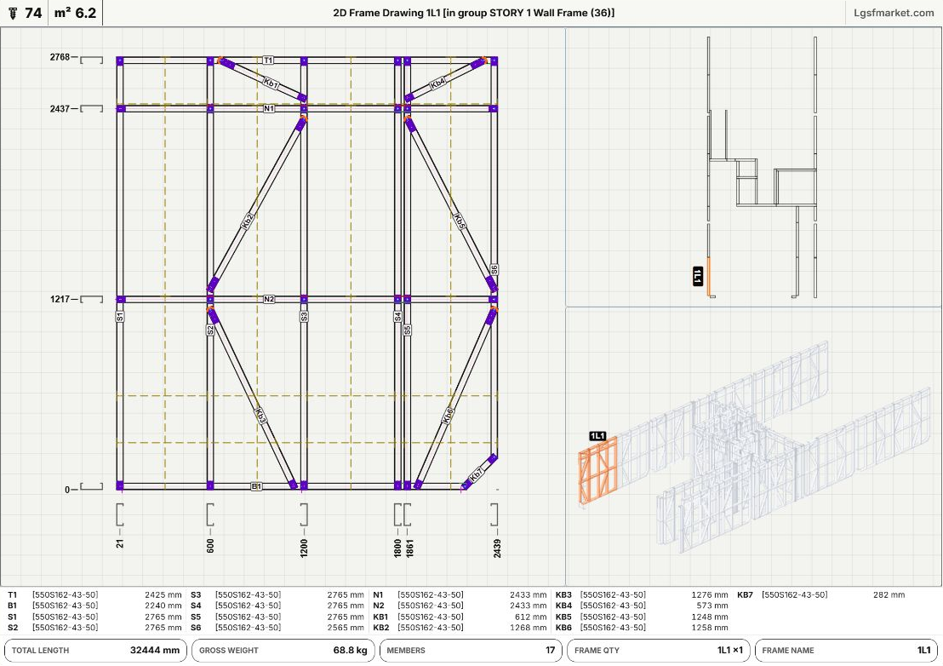This screenshot has height=666, width=943.
Task: Click the stud profile icon above 1200
Action: [304, 514]
